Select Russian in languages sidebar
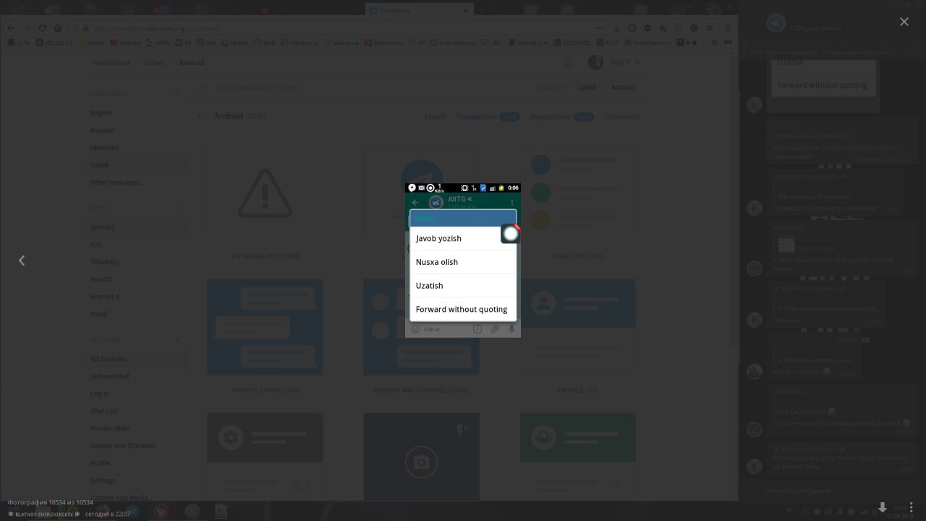The width and height of the screenshot is (926, 521). 102,130
